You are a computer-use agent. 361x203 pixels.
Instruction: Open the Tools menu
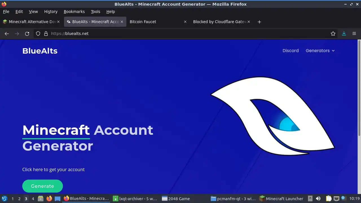pos(95,12)
